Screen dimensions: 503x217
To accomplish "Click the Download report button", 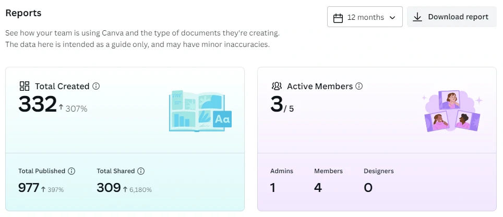I will pyautogui.click(x=452, y=17).
